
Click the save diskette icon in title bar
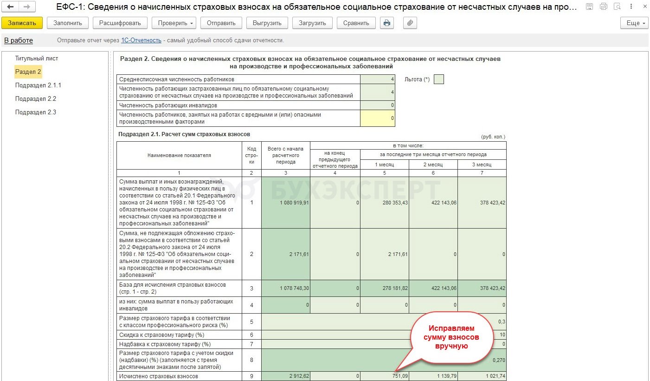pyautogui.click(x=589, y=7)
